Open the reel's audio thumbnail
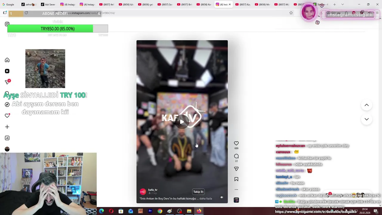Screen dimensions: 382x215 tap(236, 200)
